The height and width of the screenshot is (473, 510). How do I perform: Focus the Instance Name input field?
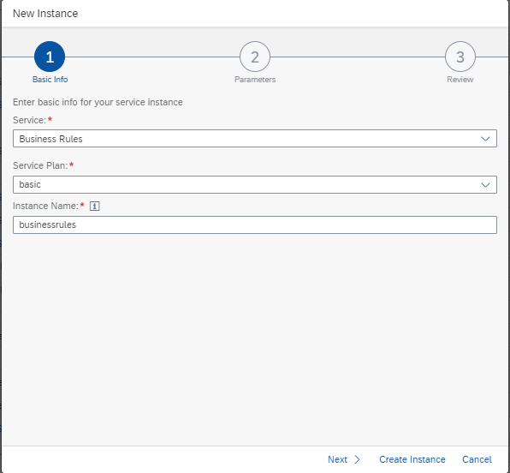coord(255,225)
